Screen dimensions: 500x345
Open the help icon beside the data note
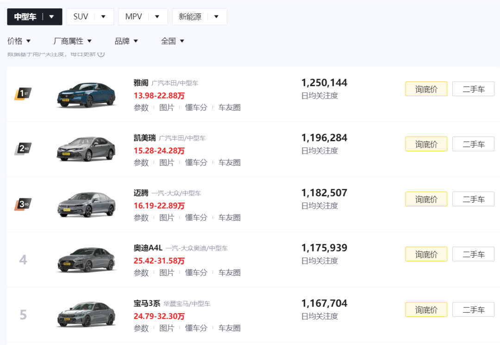click(101, 54)
